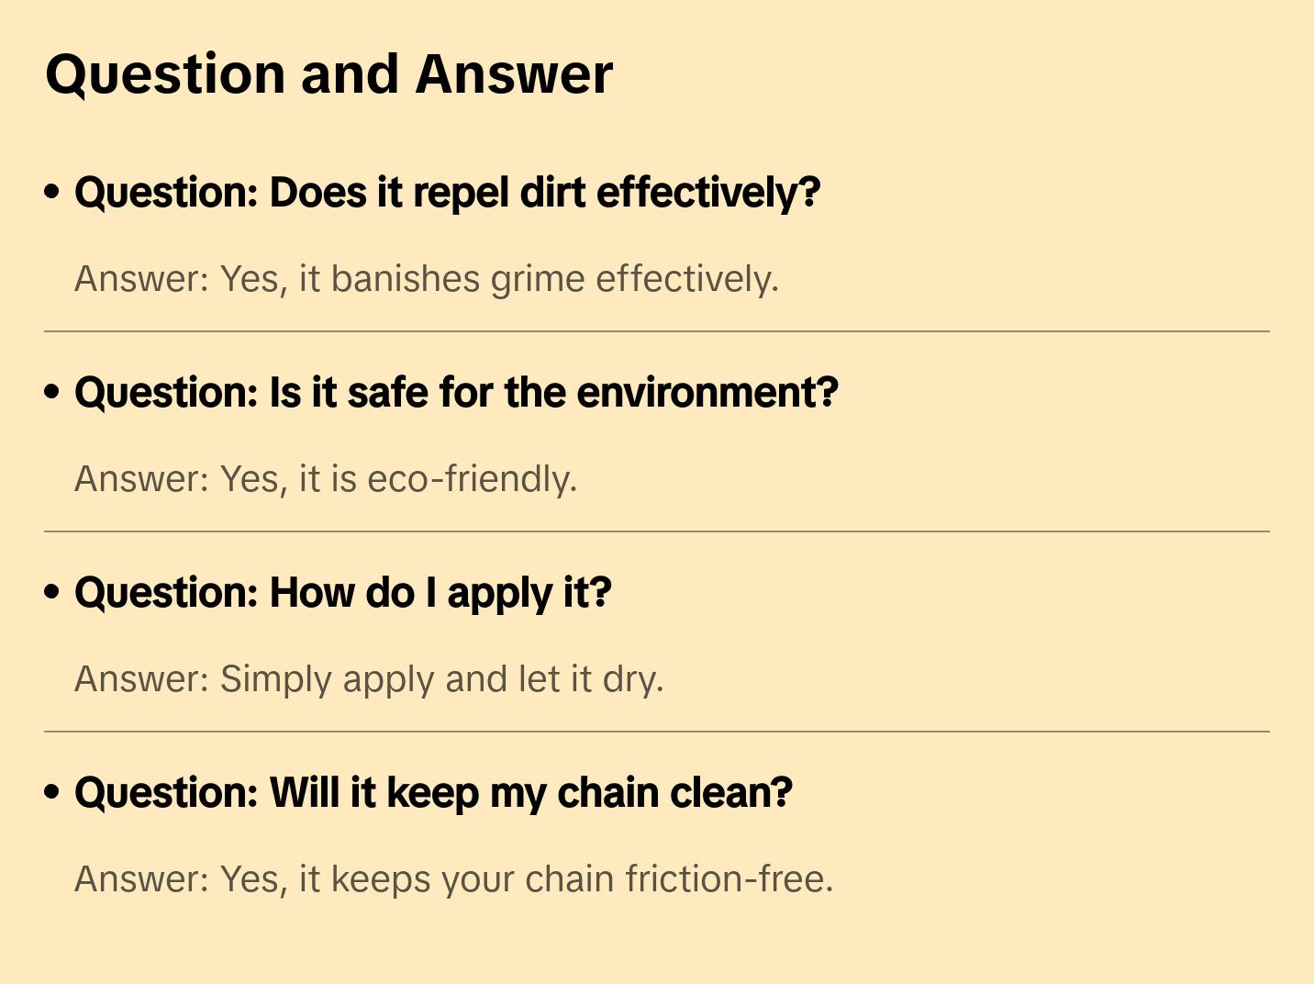Click the word "Simply" in the third answer

tap(275, 680)
